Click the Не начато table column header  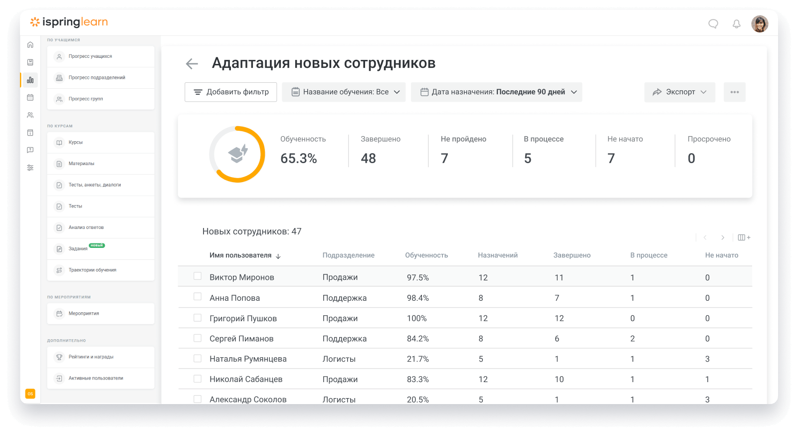[x=721, y=255]
